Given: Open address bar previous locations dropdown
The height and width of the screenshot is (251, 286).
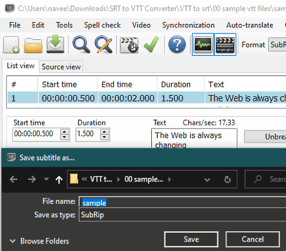Looking at the screenshot, I should click(x=207, y=179).
